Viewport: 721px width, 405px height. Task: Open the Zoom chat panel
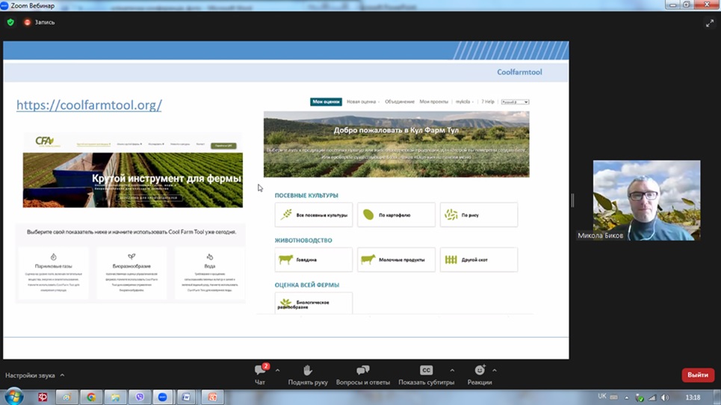click(260, 374)
